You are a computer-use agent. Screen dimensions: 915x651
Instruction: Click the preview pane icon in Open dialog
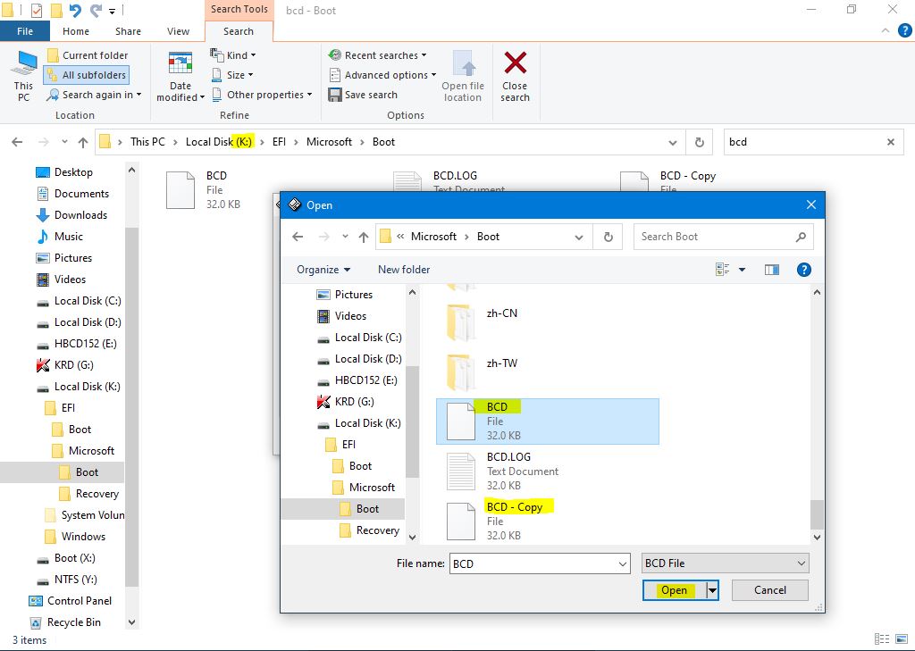[x=772, y=269]
